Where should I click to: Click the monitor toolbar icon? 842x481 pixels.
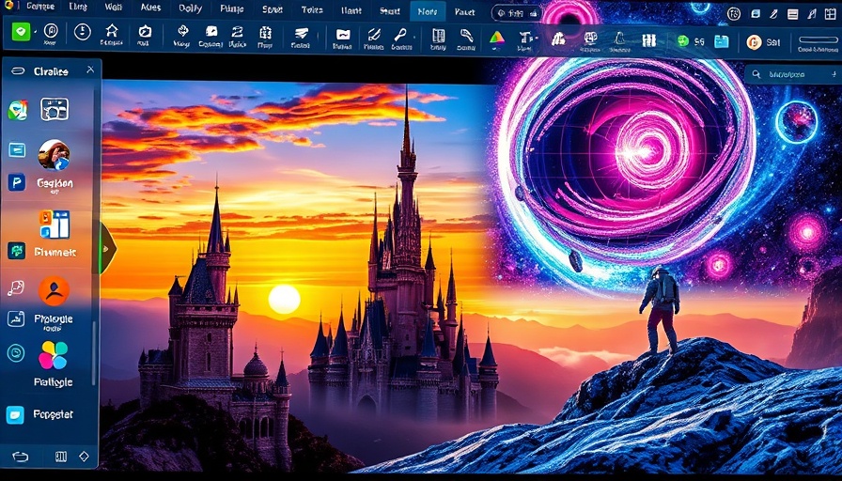(591, 38)
